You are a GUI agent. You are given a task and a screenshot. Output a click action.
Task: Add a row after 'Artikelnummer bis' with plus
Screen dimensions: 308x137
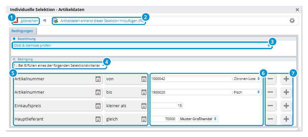286,92
